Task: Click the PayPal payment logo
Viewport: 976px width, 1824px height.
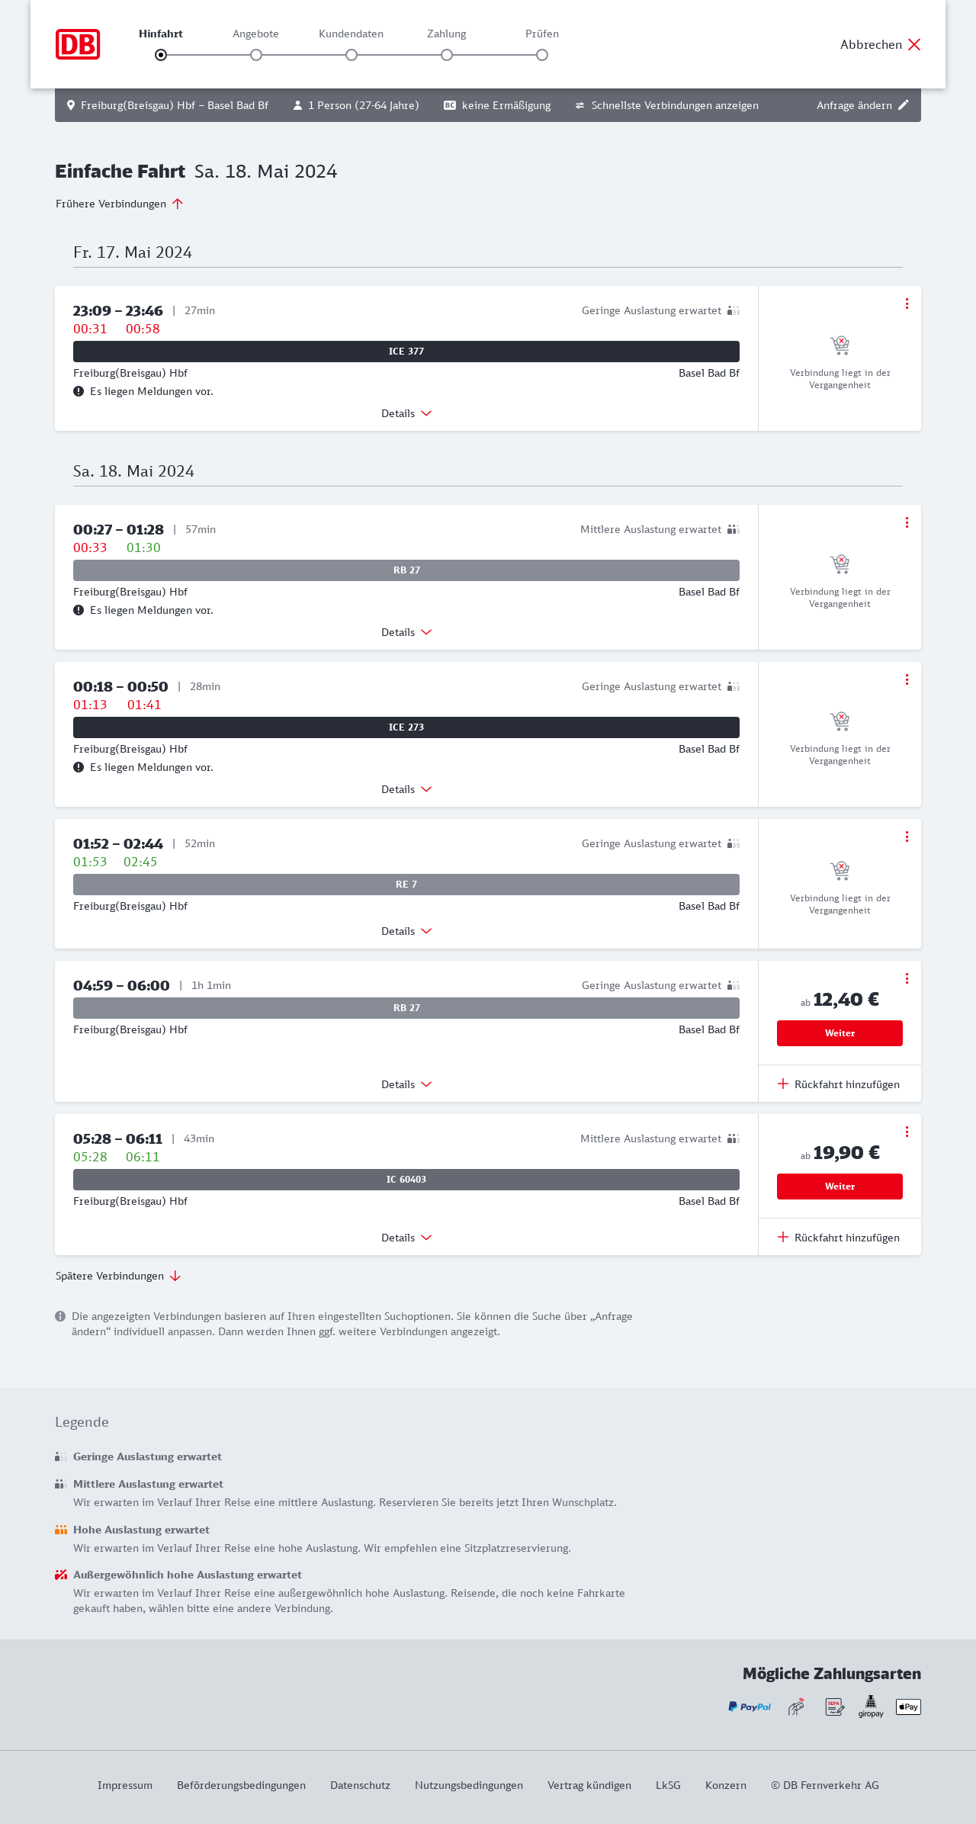Action: [x=750, y=1707]
